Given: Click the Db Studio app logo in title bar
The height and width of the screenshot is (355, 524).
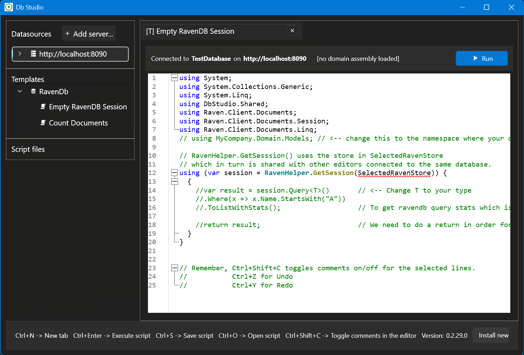Looking at the screenshot, I should click(9, 7).
